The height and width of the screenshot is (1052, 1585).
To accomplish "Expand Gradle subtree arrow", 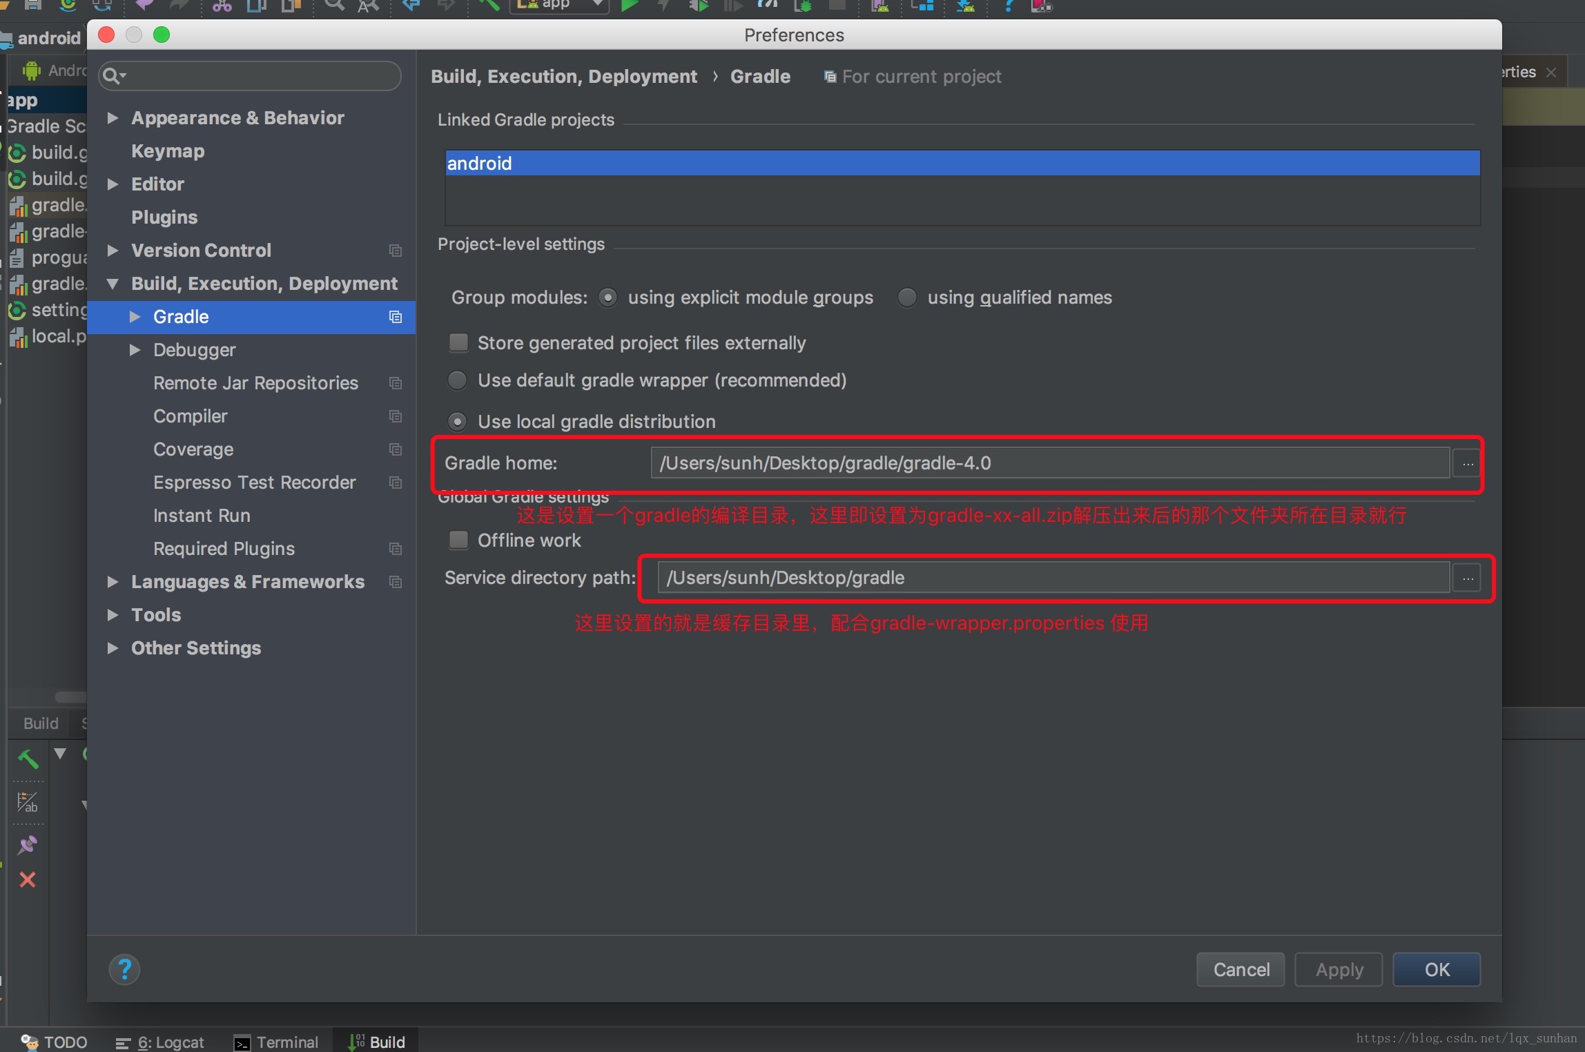I will (x=135, y=317).
